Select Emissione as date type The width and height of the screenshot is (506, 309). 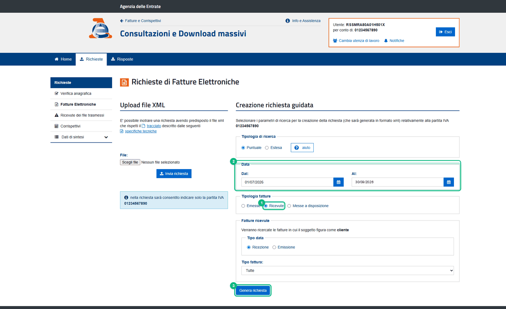tap(274, 247)
